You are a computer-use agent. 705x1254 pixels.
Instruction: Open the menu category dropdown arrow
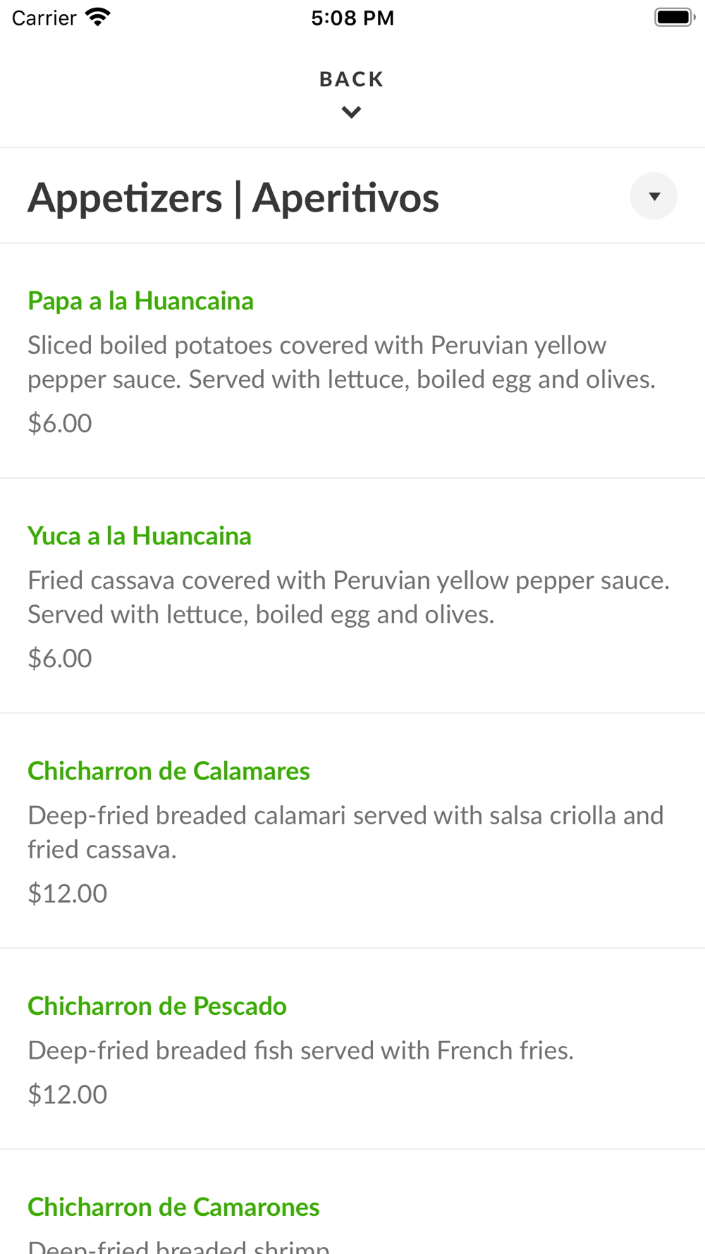(x=654, y=196)
